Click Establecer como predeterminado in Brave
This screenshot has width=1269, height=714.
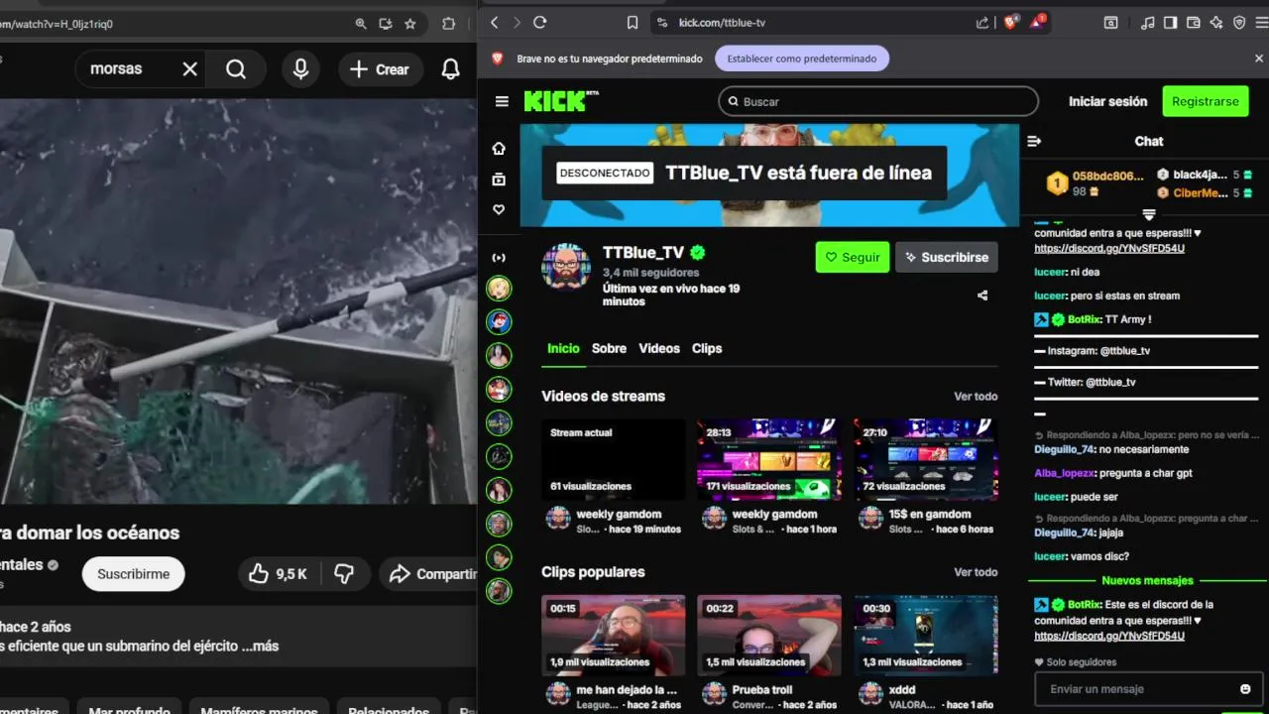tap(802, 59)
